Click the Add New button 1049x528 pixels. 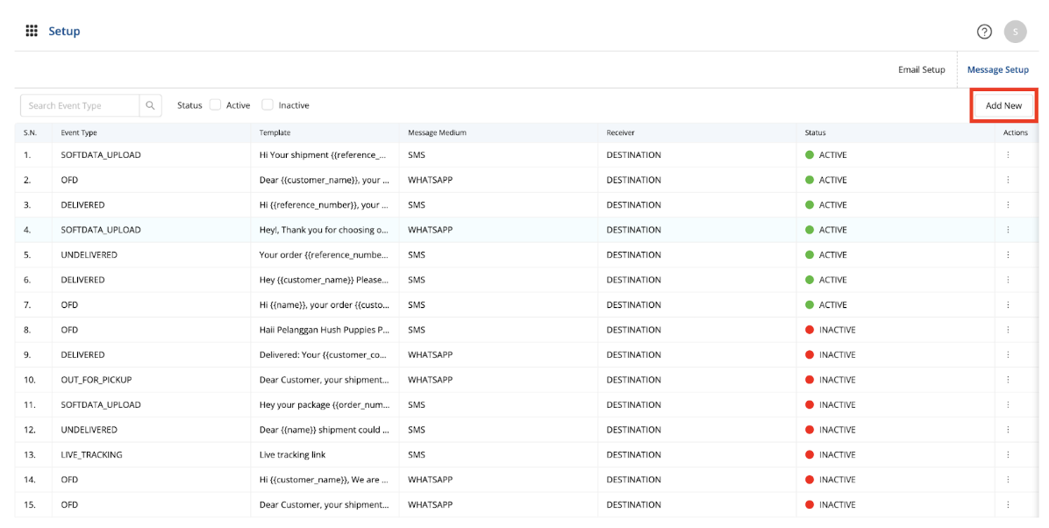pyautogui.click(x=1003, y=105)
